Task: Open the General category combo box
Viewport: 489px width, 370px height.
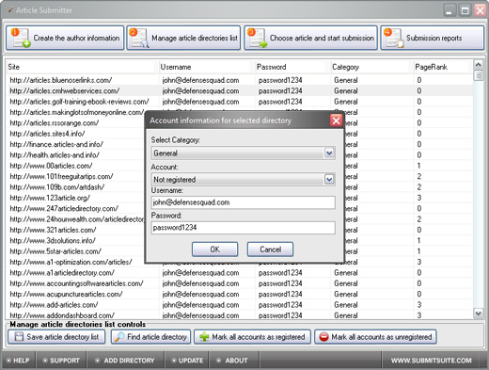Action: (x=243, y=153)
